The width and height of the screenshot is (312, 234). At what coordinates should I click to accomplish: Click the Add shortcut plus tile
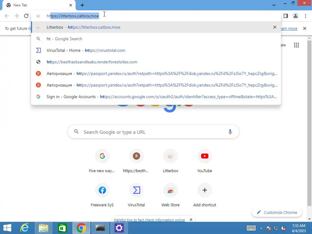click(204, 195)
